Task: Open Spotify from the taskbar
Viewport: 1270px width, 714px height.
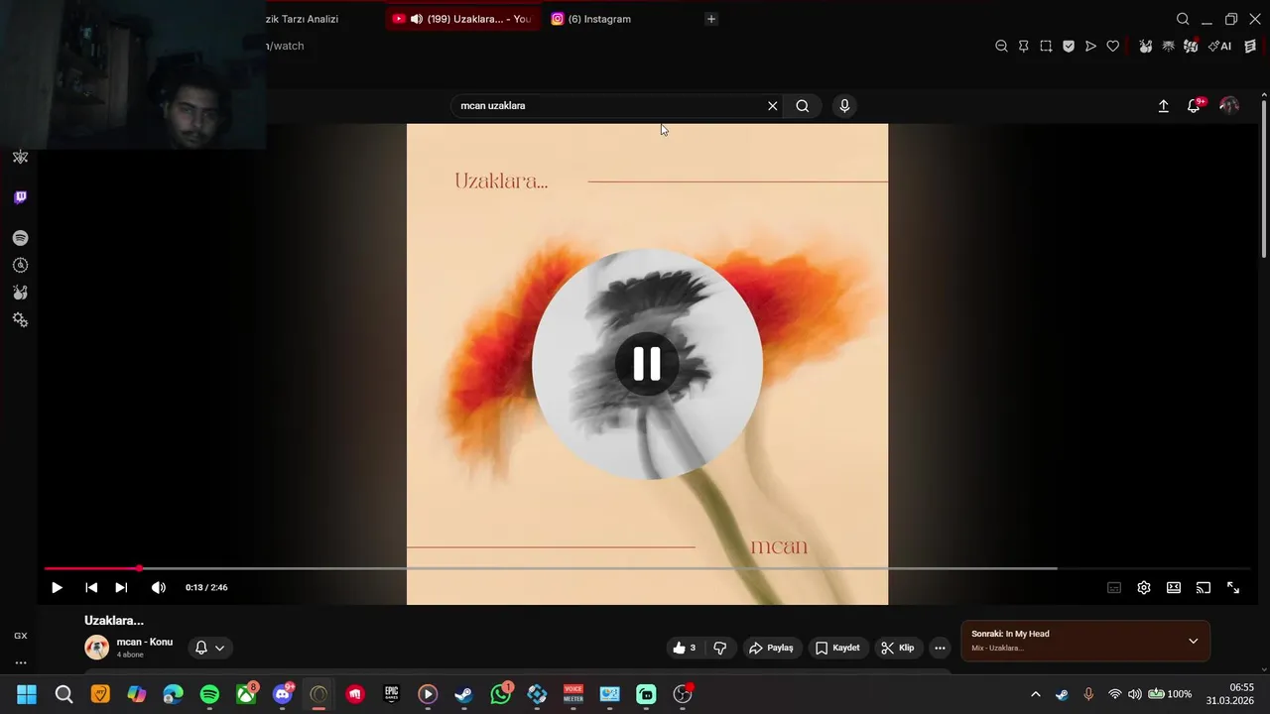Action: [x=209, y=694]
